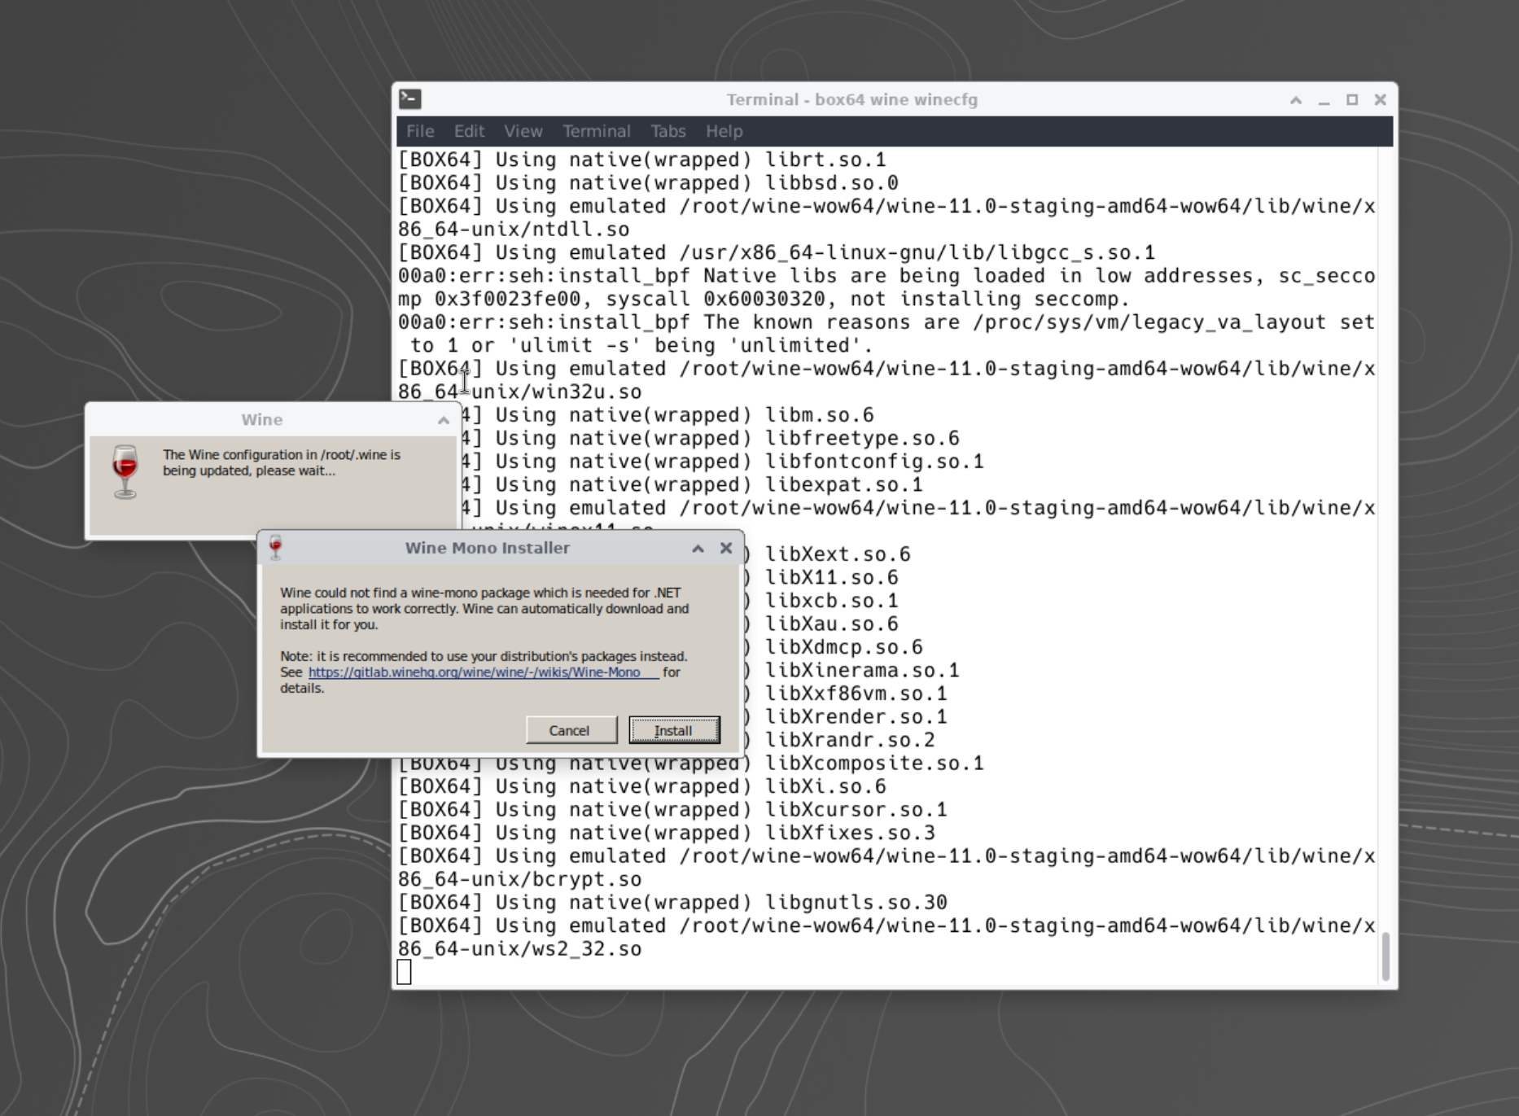
Task: Click the Terminal vertical scrollbar handle
Action: [1385, 956]
